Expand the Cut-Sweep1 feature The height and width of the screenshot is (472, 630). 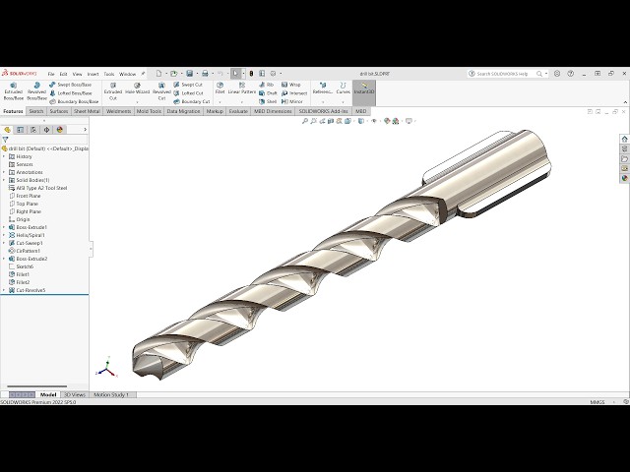tap(4, 243)
